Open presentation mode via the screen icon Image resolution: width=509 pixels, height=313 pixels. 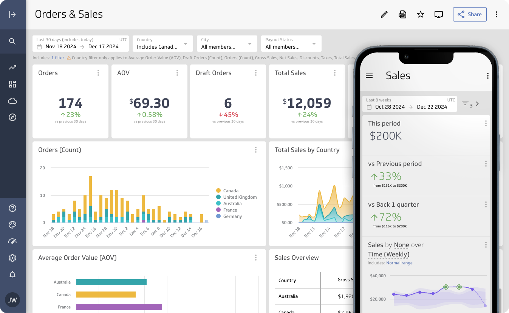click(x=438, y=14)
